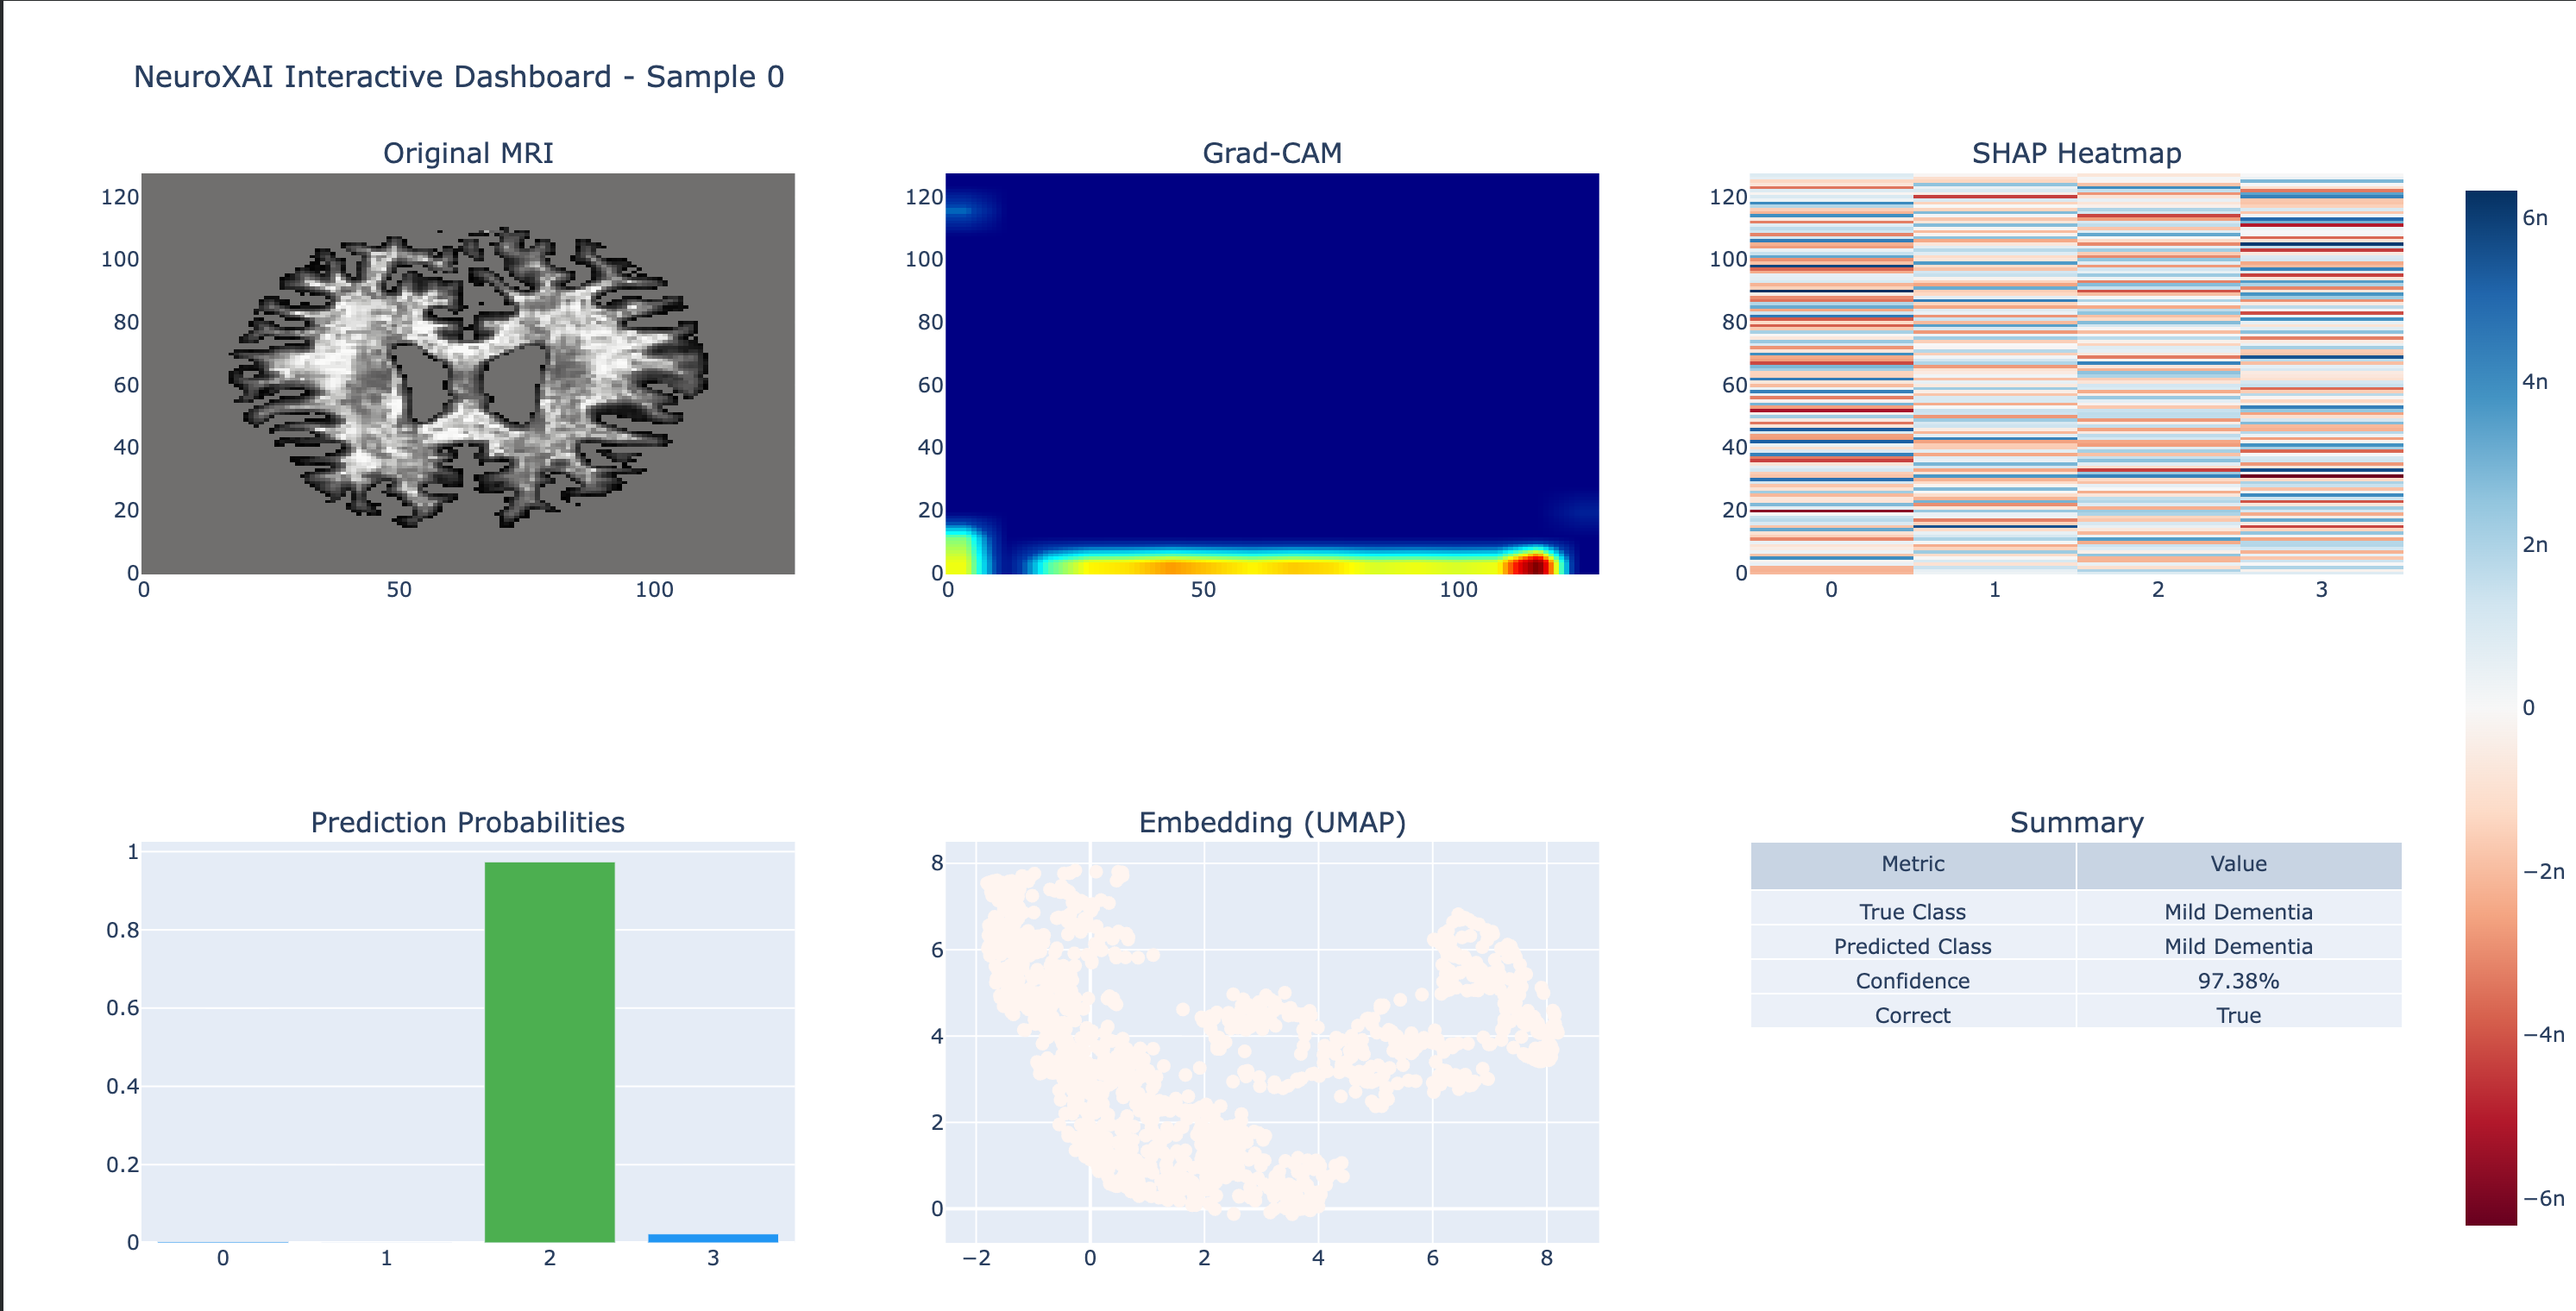The height and width of the screenshot is (1311, 2576).
Task: Click the Embedding (UMAP) subplot title
Action: coord(1272,822)
